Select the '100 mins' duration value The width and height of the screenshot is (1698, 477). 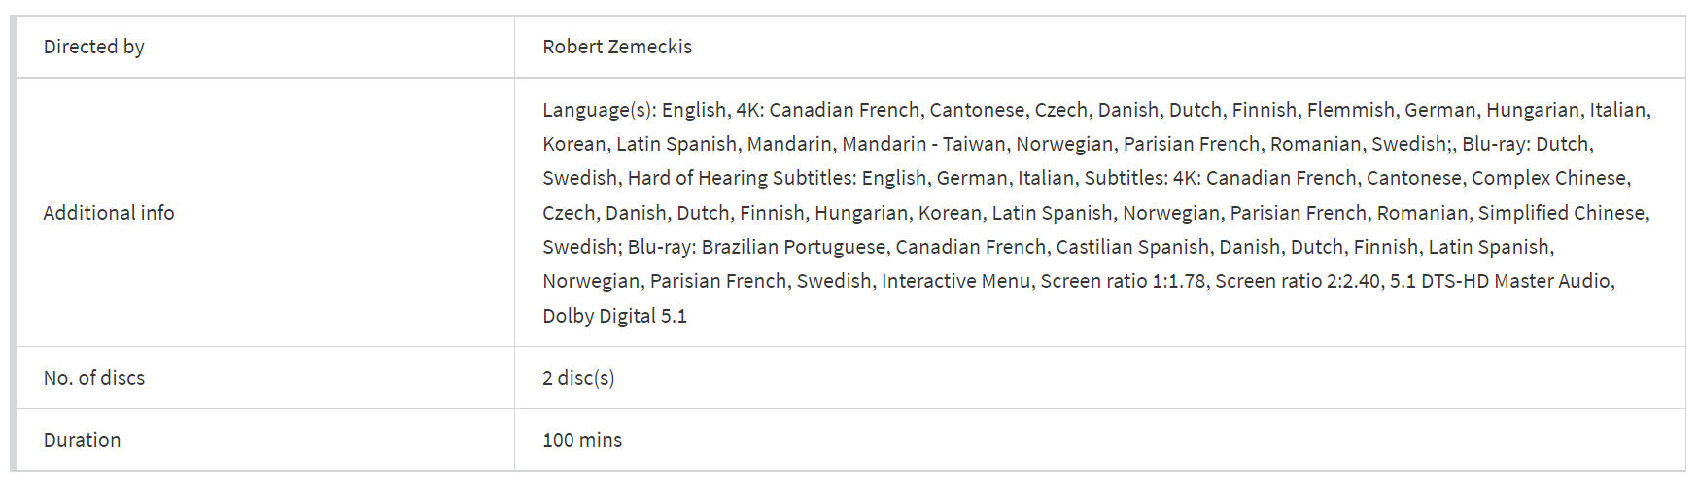click(582, 440)
